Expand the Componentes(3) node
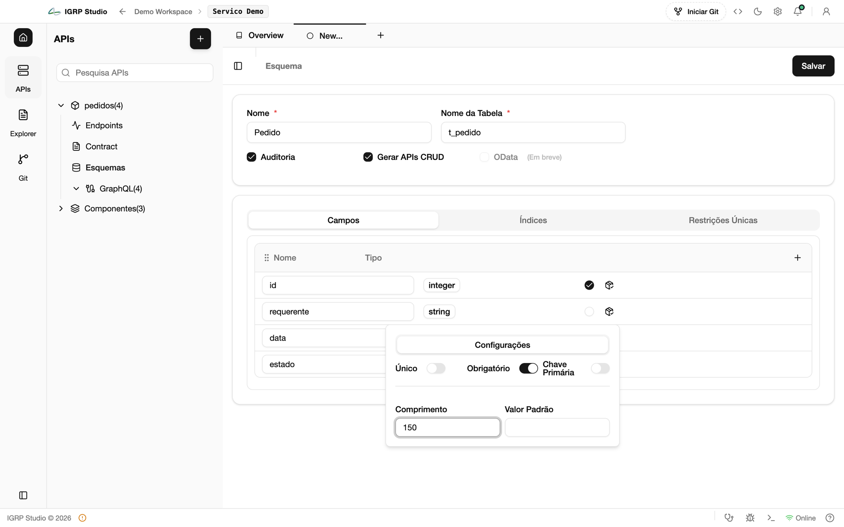Viewport: 844px width, 527px height. (61, 209)
